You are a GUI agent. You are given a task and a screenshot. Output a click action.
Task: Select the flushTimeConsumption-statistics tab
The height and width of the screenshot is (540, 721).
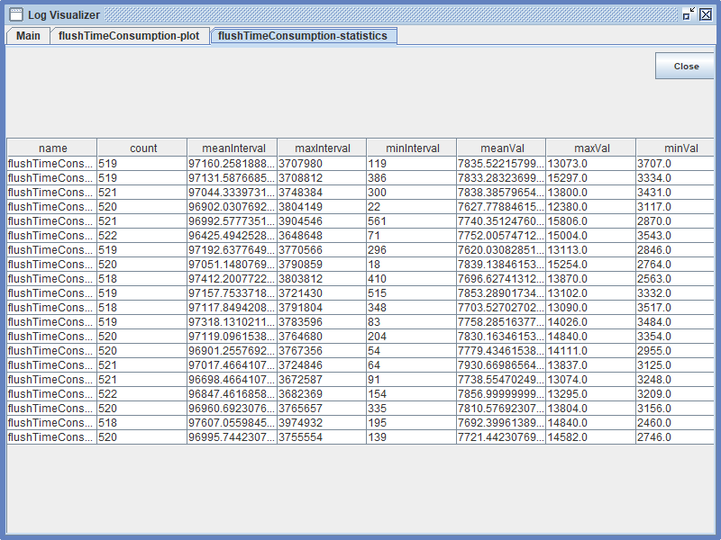click(x=303, y=36)
